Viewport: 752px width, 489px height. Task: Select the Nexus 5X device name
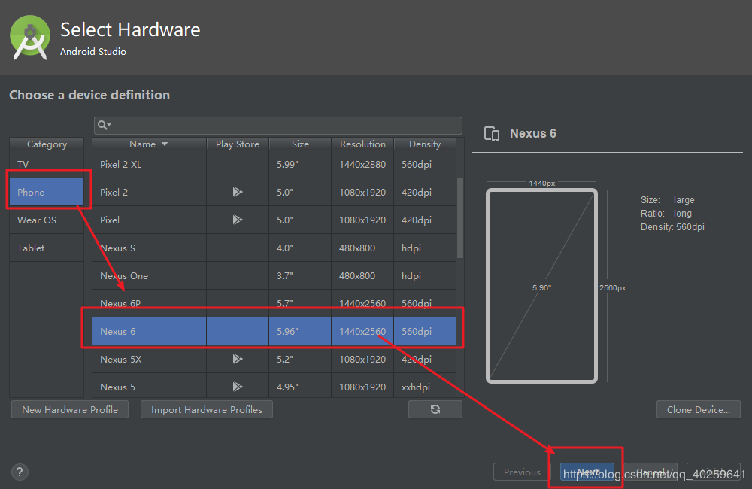[x=121, y=359]
